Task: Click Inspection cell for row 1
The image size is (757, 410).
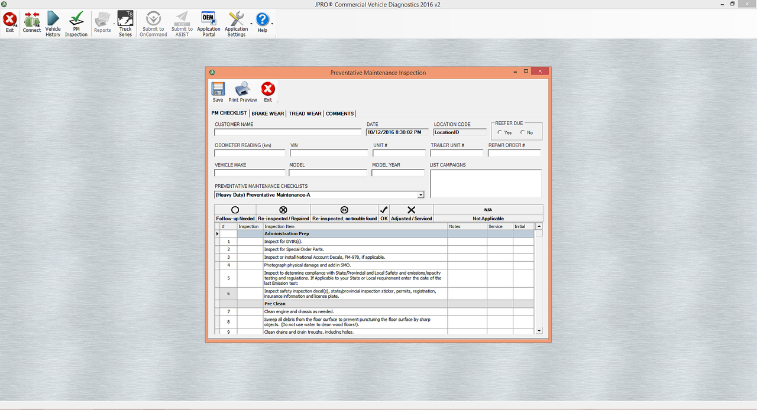Action: click(x=250, y=242)
